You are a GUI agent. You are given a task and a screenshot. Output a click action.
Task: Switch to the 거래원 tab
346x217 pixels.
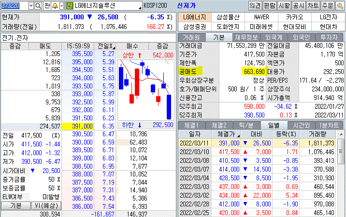click(191, 37)
